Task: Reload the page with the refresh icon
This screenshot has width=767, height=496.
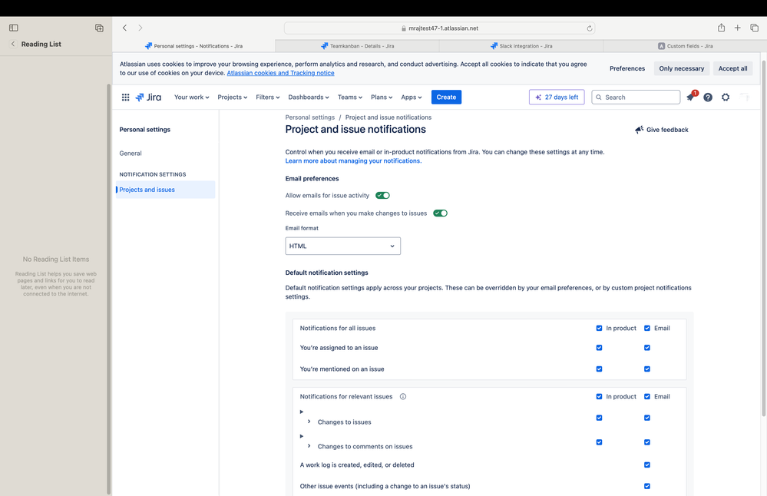Action: tap(590, 28)
